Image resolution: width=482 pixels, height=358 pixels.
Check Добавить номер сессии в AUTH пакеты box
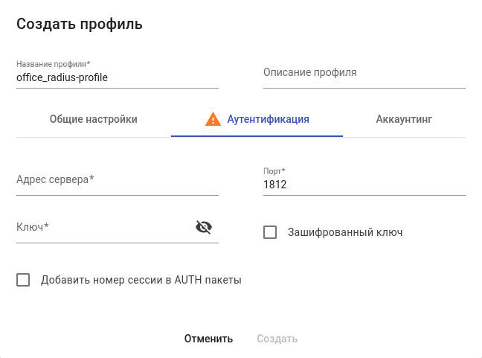[23, 280]
